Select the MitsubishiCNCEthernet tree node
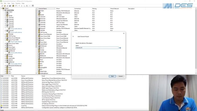The image size is (197, 111). [15, 66]
